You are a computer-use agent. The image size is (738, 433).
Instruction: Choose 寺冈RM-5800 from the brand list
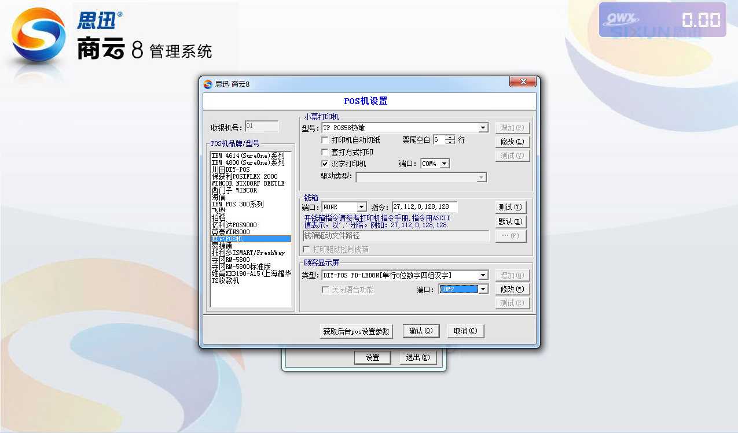[251, 260]
